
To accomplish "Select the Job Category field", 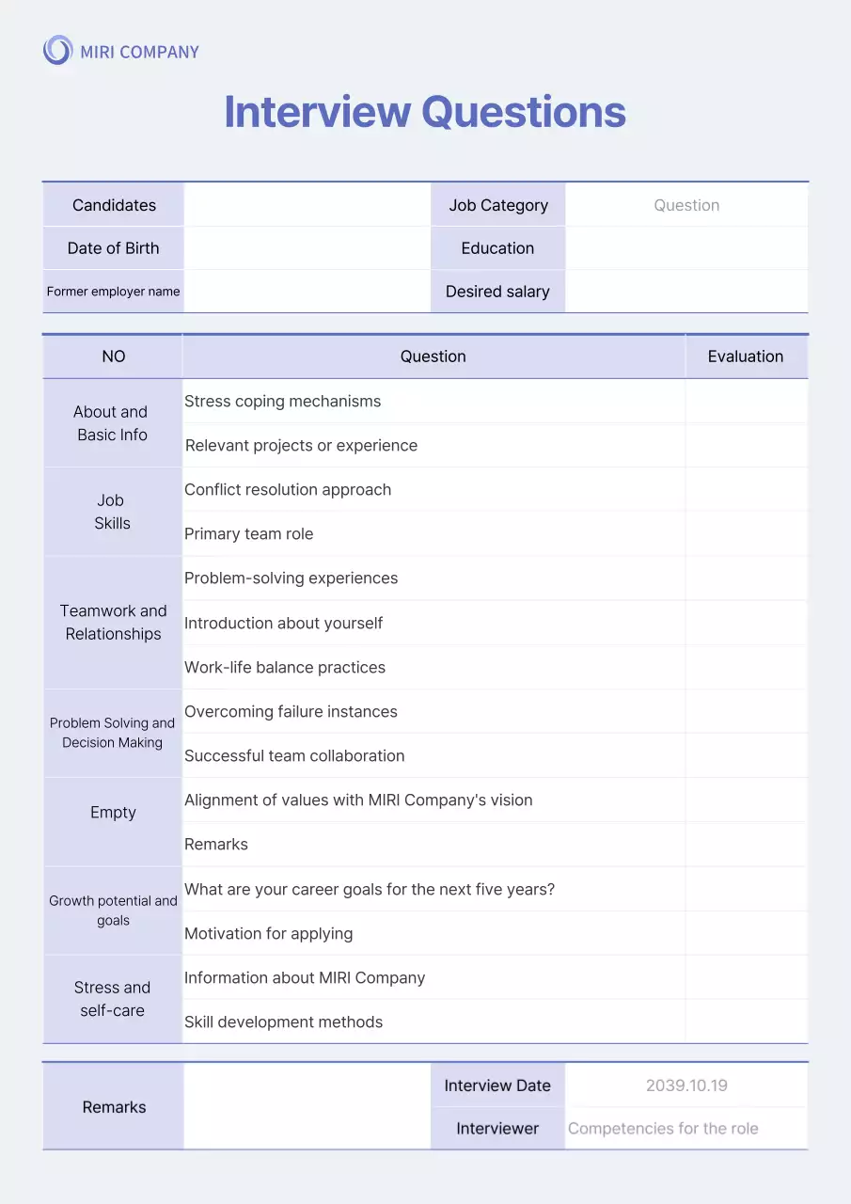I will click(x=686, y=205).
